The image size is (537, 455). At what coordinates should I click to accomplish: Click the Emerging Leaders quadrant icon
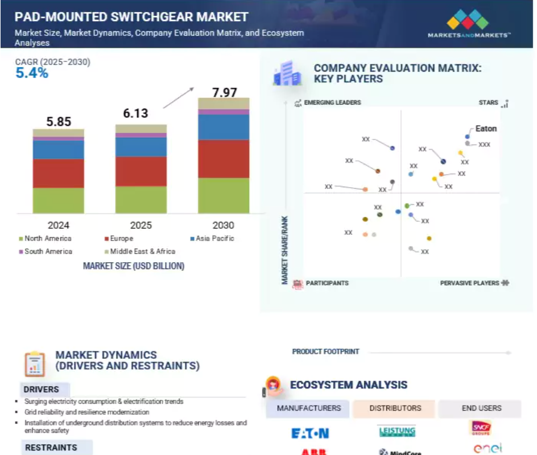(x=298, y=103)
